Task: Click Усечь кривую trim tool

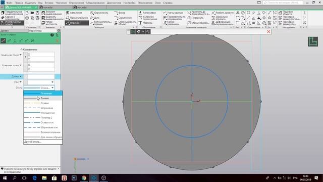Action: tap(173, 13)
